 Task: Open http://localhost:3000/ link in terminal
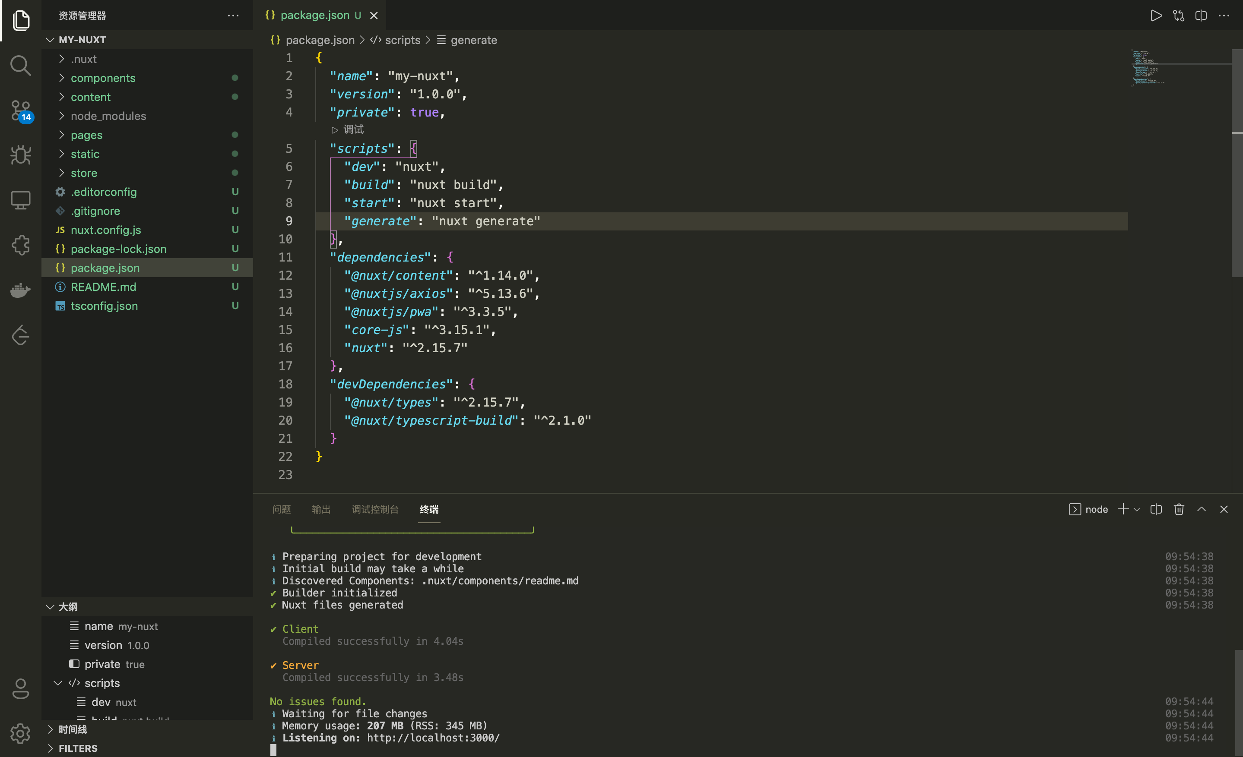433,738
